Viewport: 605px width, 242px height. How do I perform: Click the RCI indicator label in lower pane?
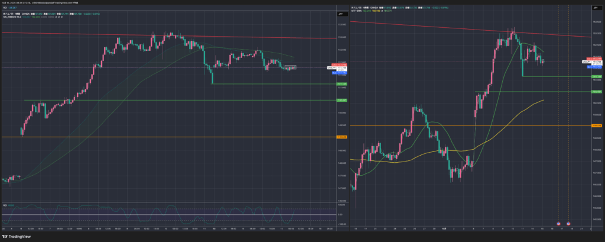[x=5, y=206]
